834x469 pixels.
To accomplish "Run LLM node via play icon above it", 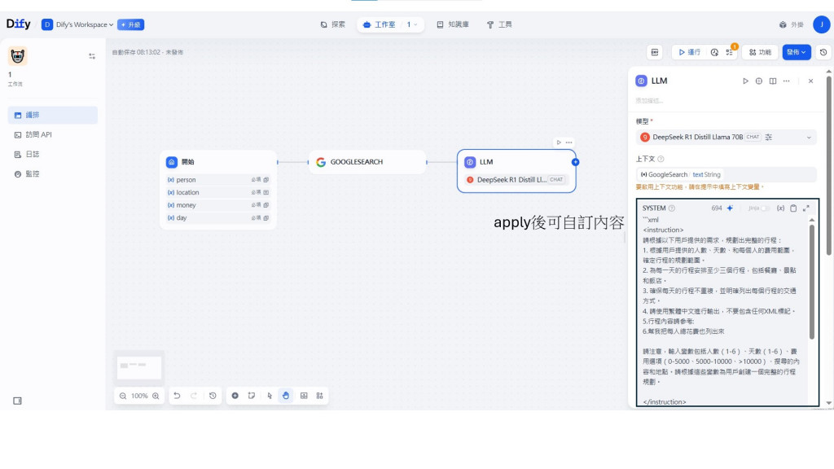I will pos(559,142).
